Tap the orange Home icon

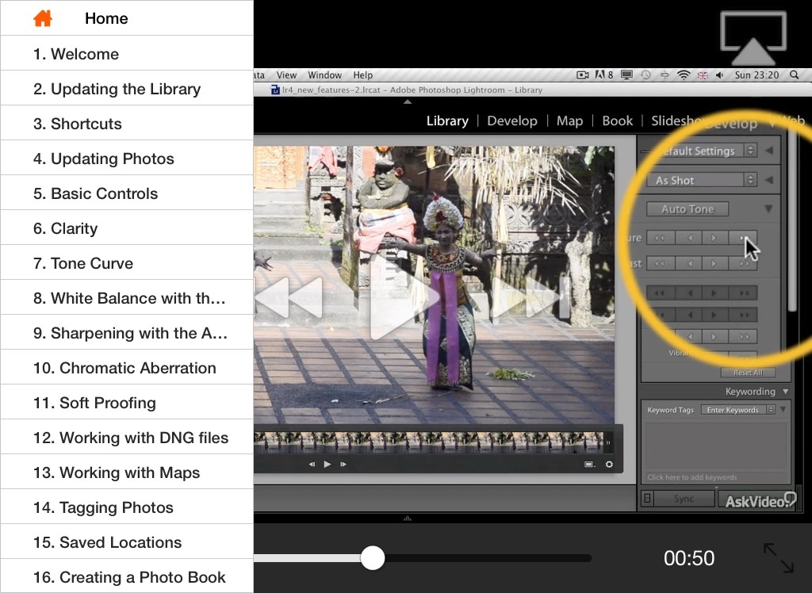click(43, 19)
